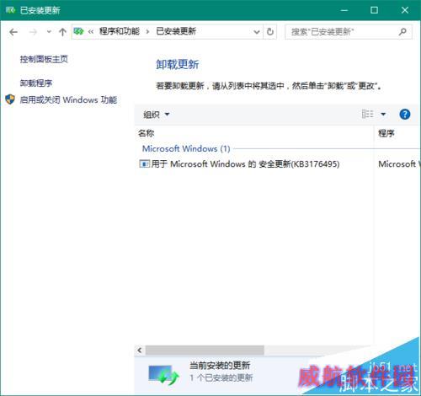Viewport: 421px width, 396px height.
Task: Click 已安装更新 breadcrumb in address bar
Action: click(x=176, y=31)
